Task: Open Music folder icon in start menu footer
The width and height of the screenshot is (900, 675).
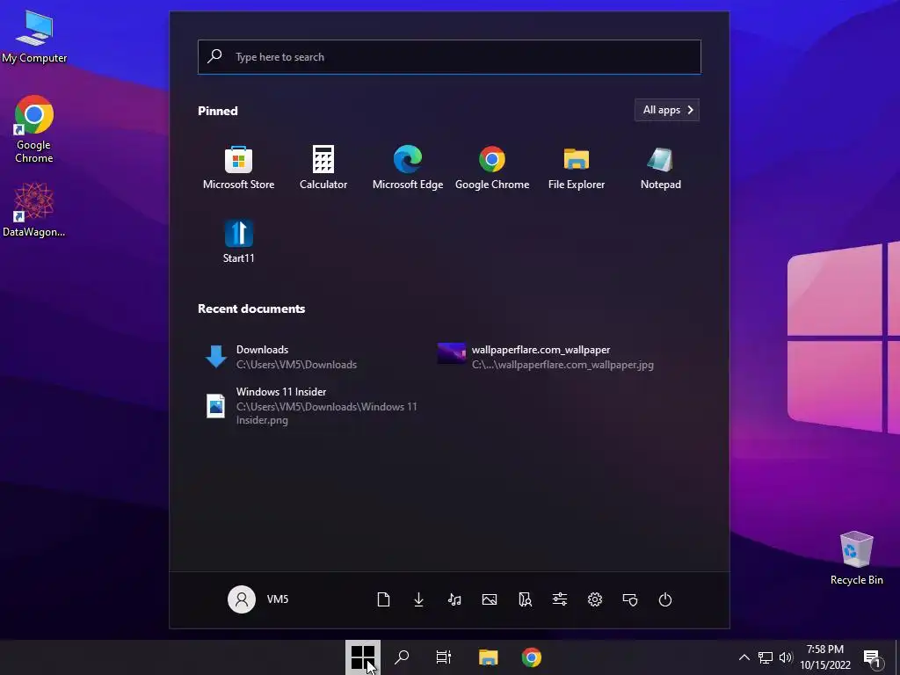Action: [454, 599]
